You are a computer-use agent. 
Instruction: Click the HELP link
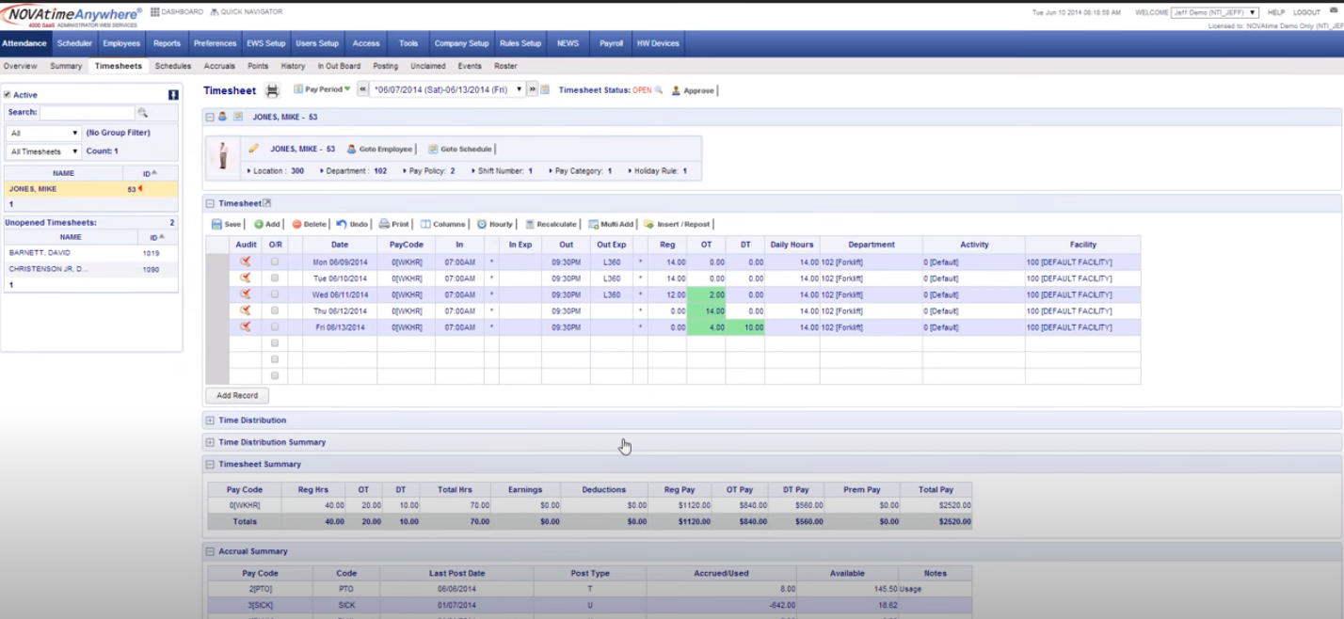1276,12
